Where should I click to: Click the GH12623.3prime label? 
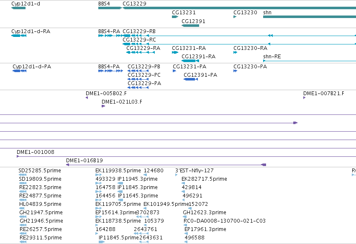click(x=205, y=213)
